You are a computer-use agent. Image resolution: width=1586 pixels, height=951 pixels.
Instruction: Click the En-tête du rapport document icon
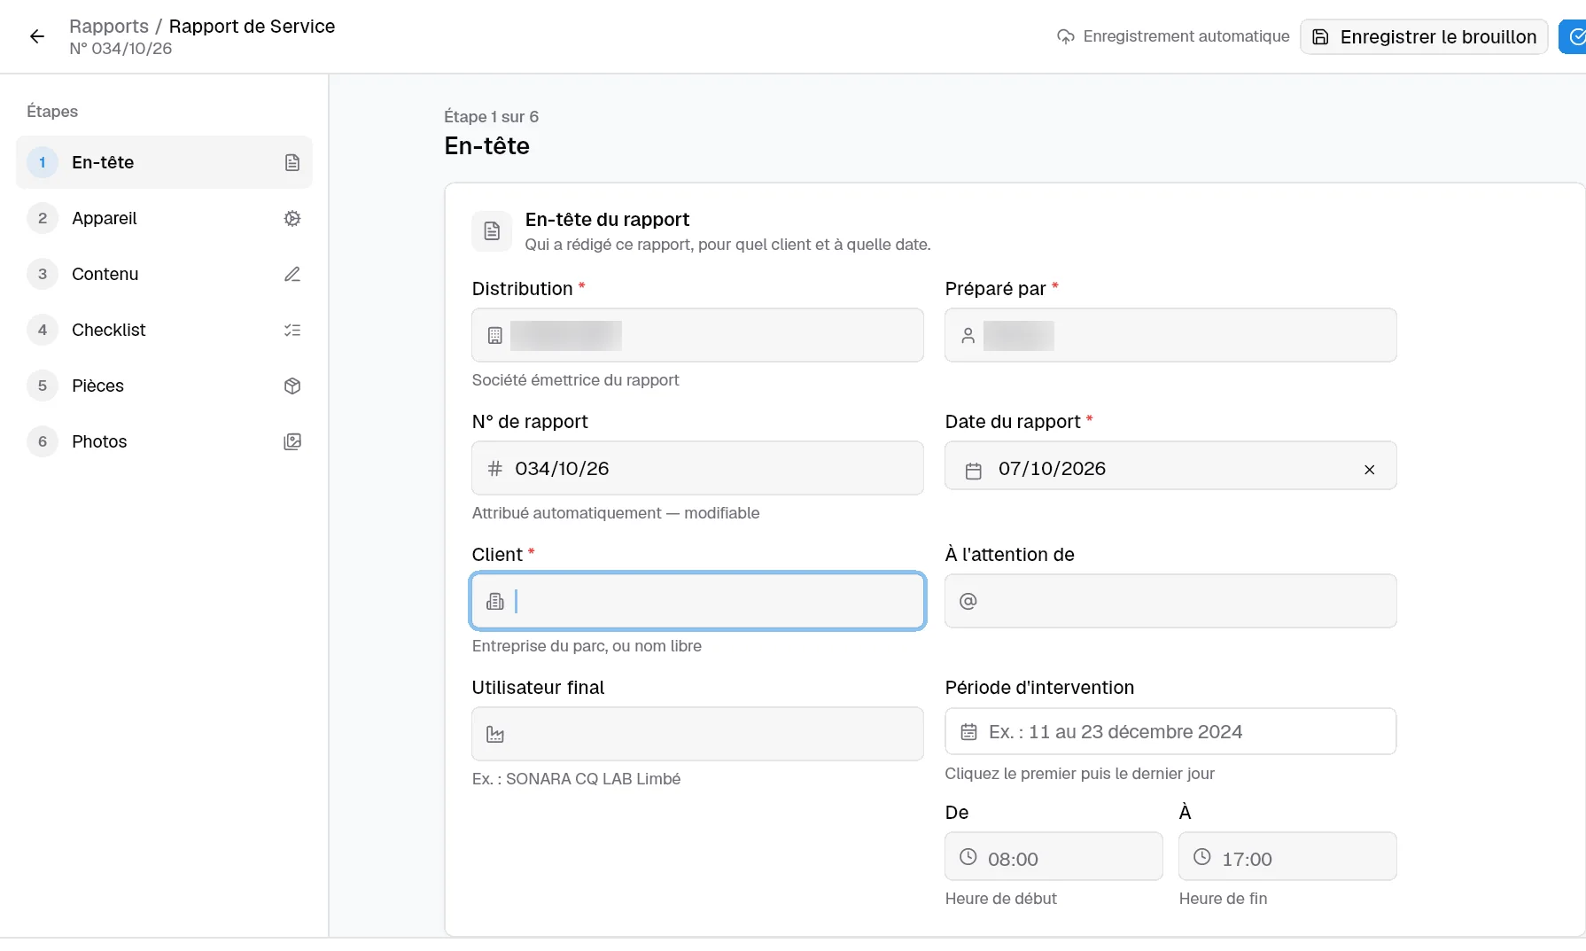[x=492, y=231]
